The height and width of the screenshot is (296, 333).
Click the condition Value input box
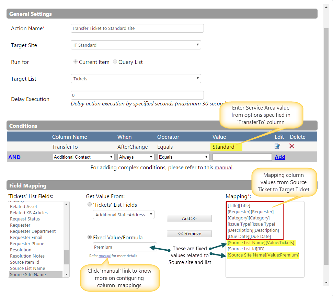[242, 157]
